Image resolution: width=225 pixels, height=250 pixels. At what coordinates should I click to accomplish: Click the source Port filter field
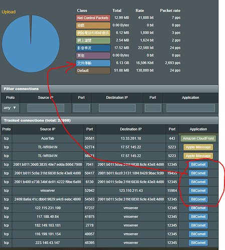(x=81, y=108)
